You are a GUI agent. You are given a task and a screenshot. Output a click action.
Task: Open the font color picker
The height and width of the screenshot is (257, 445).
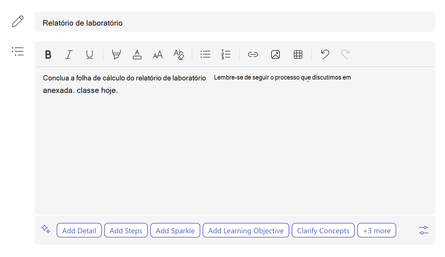[x=137, y=55]
